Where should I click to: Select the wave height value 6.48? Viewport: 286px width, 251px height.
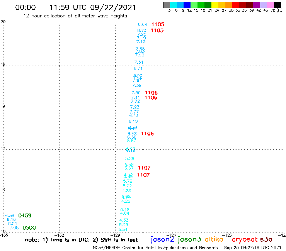132,134
